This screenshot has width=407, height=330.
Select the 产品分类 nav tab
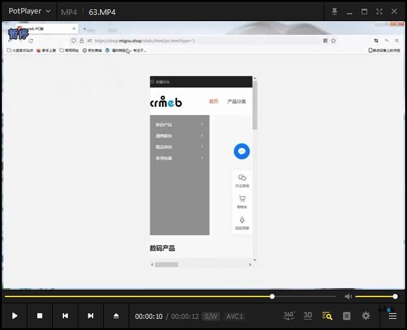click(x=237, y=101)
